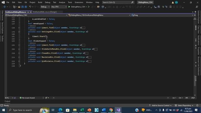201x113 pixels.
Task: Click Start Without Debugging hollow play icon
Action: coord(89,7)
